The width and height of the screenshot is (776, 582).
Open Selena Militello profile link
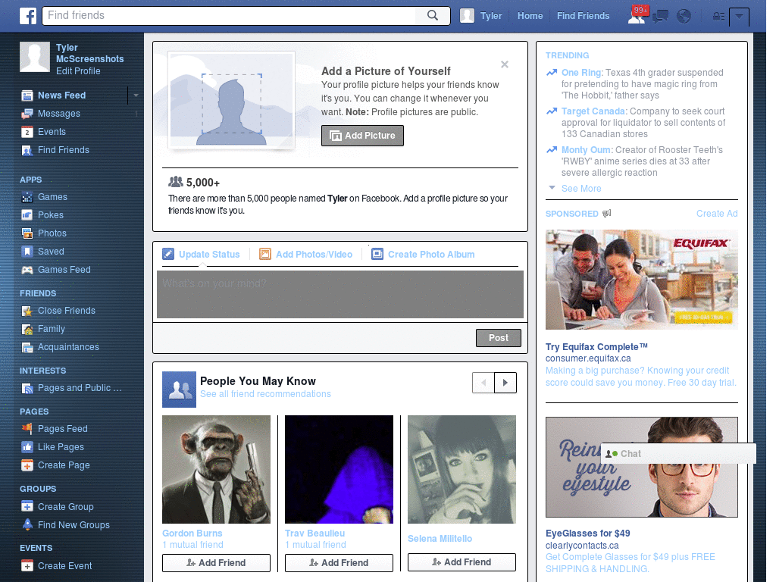[440, 539]
